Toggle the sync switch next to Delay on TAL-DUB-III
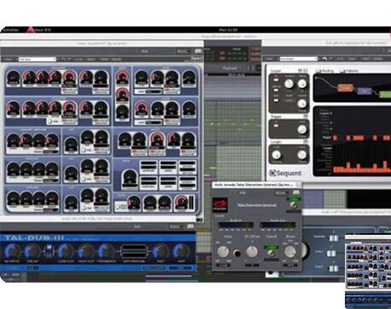391x309 pixels. 49,251
